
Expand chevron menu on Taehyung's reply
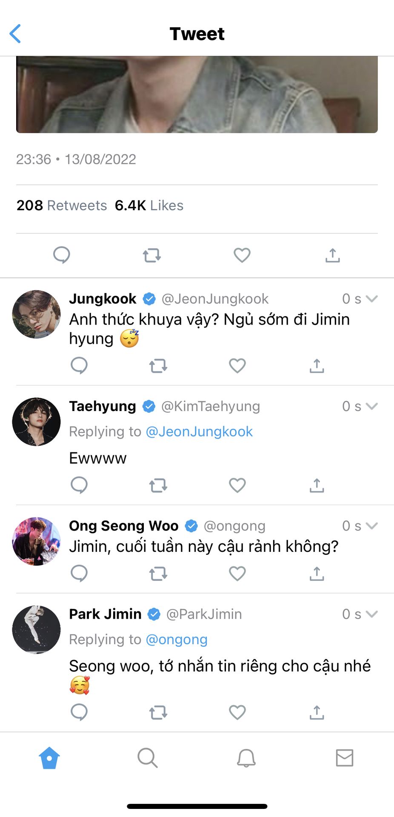point(372,406)
